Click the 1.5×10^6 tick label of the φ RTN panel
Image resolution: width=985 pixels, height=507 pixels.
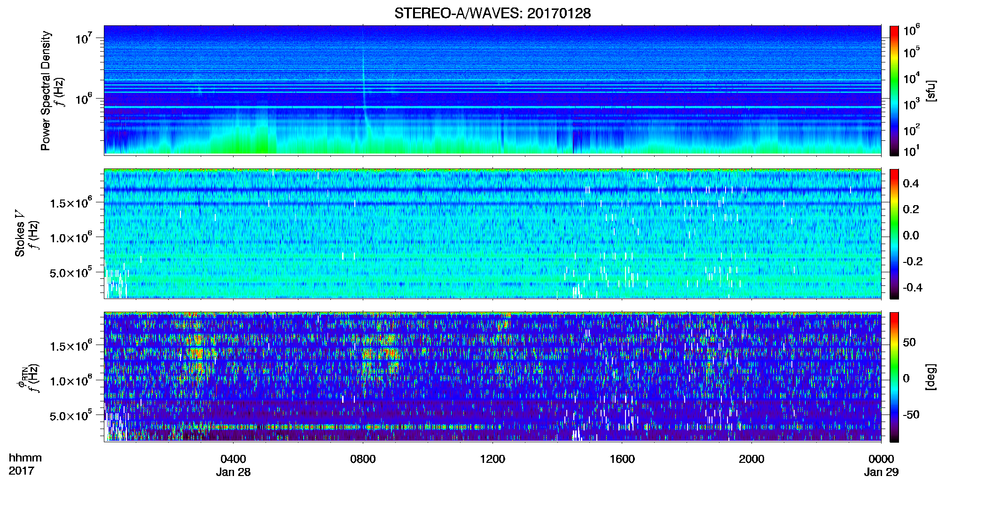70,346
